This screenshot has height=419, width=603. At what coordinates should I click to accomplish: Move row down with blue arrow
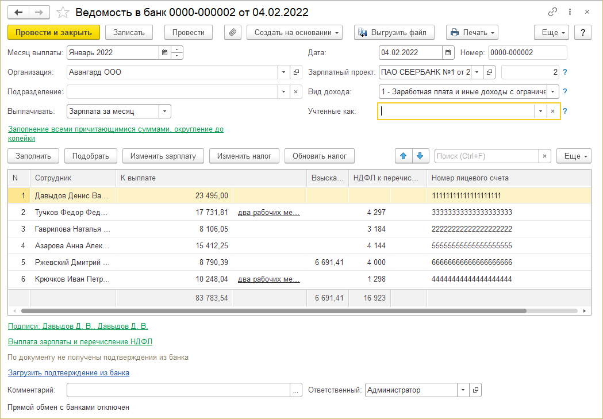tap(420, 156)
